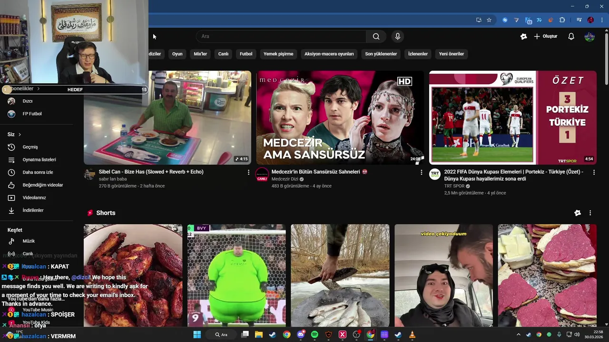The width and height of the screenshot is (609, 342).
Task: Bookmark this page with the star icon
Action: coord(489,20)
